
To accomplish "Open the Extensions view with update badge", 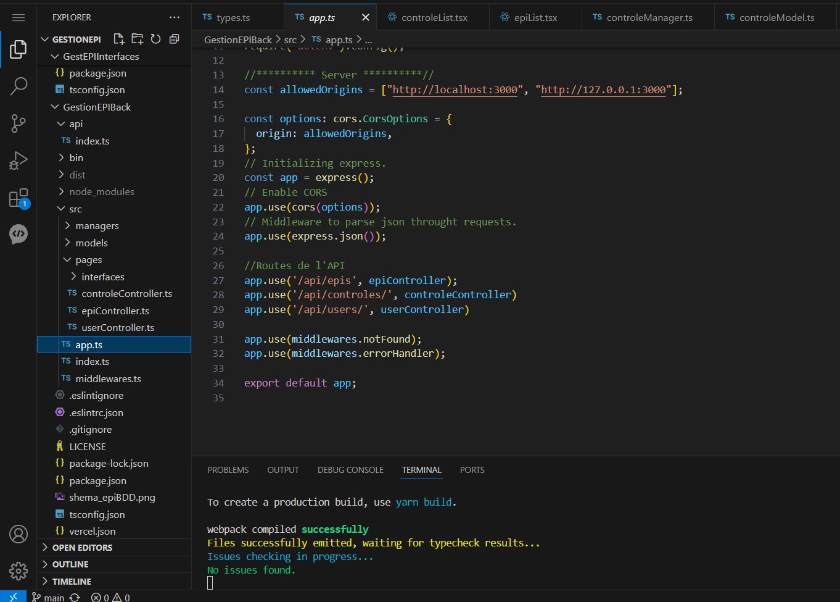I will point(19,198).
